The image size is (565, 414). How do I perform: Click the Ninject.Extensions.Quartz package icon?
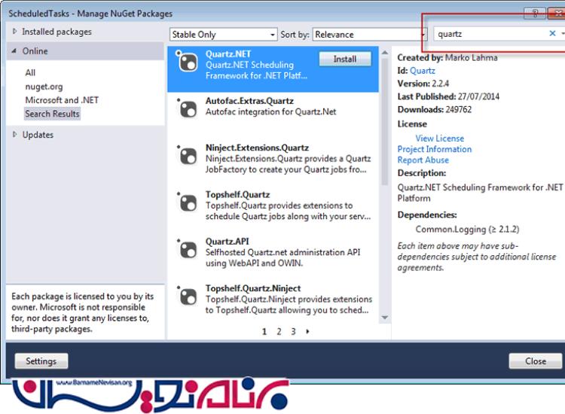185,157
